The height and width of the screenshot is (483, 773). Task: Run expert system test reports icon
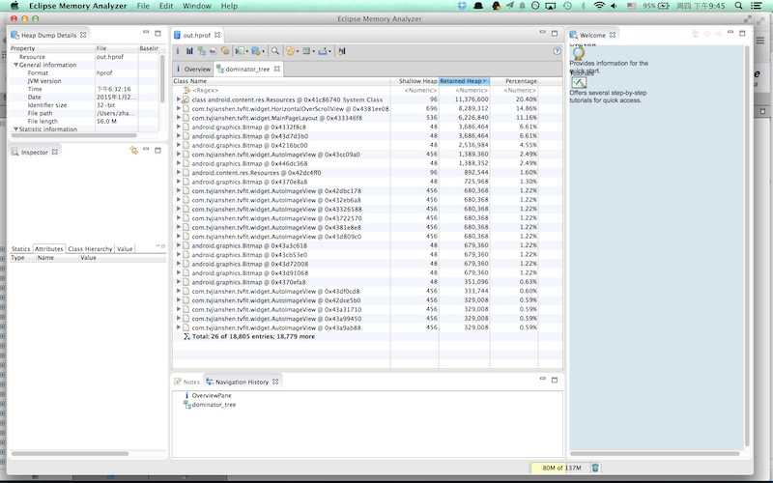[x=240, y=51]
